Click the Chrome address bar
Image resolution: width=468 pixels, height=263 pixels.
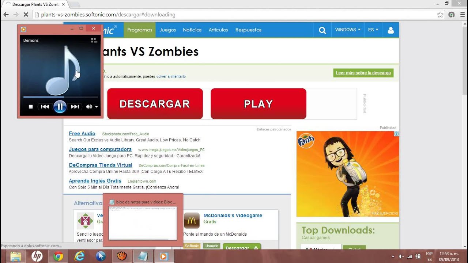click(234, 15)
